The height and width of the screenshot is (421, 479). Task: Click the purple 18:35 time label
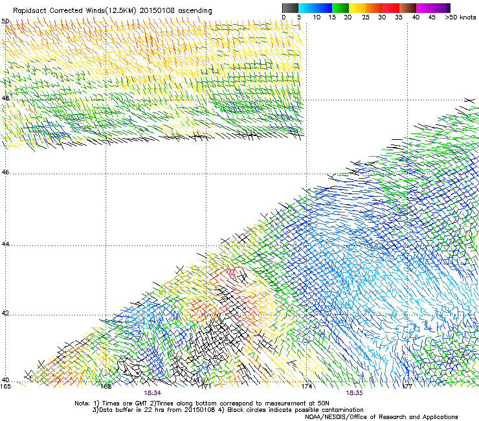click(354, 393)
